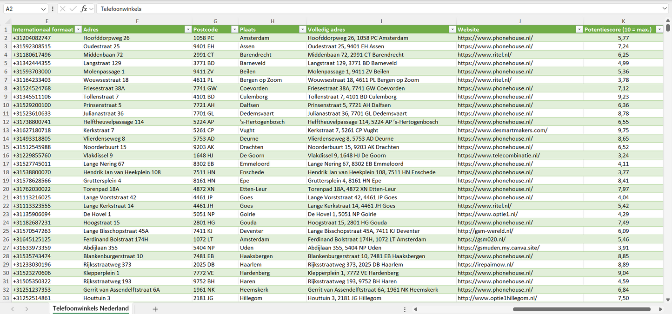Open the Potentiescore column filter dropdown
The image size is (672, 314).
click(659, 29)
